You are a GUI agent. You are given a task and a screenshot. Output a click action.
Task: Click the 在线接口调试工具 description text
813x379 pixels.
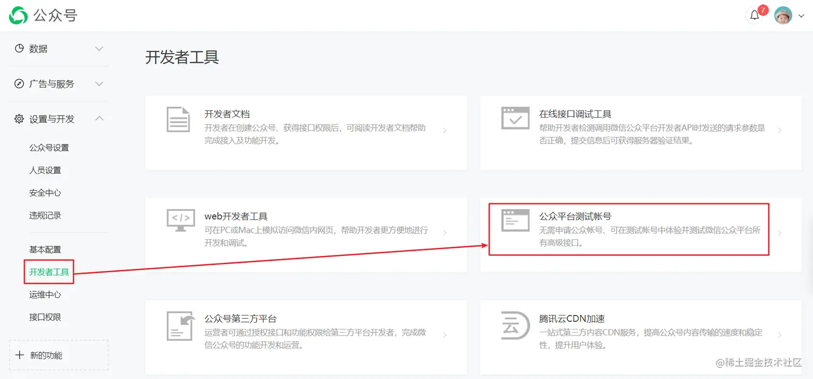coord(652,134)
